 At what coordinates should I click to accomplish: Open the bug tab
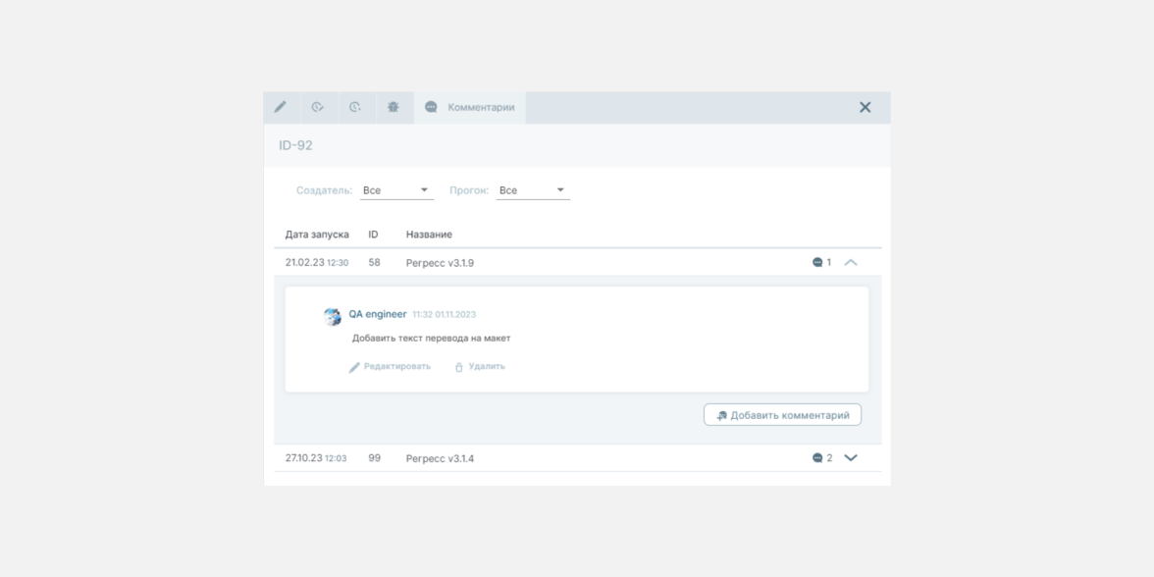(393, 108)
